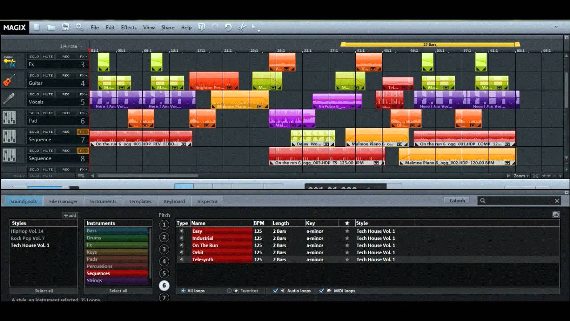This screenshot has width=570, height=321.
Task: Click the Guitar track instrument icon
Action: [9, 80]
